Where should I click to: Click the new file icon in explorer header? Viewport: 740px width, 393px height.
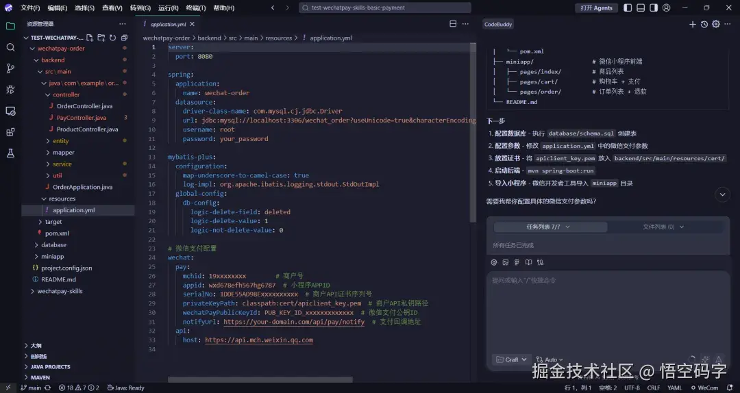[90, 38]
